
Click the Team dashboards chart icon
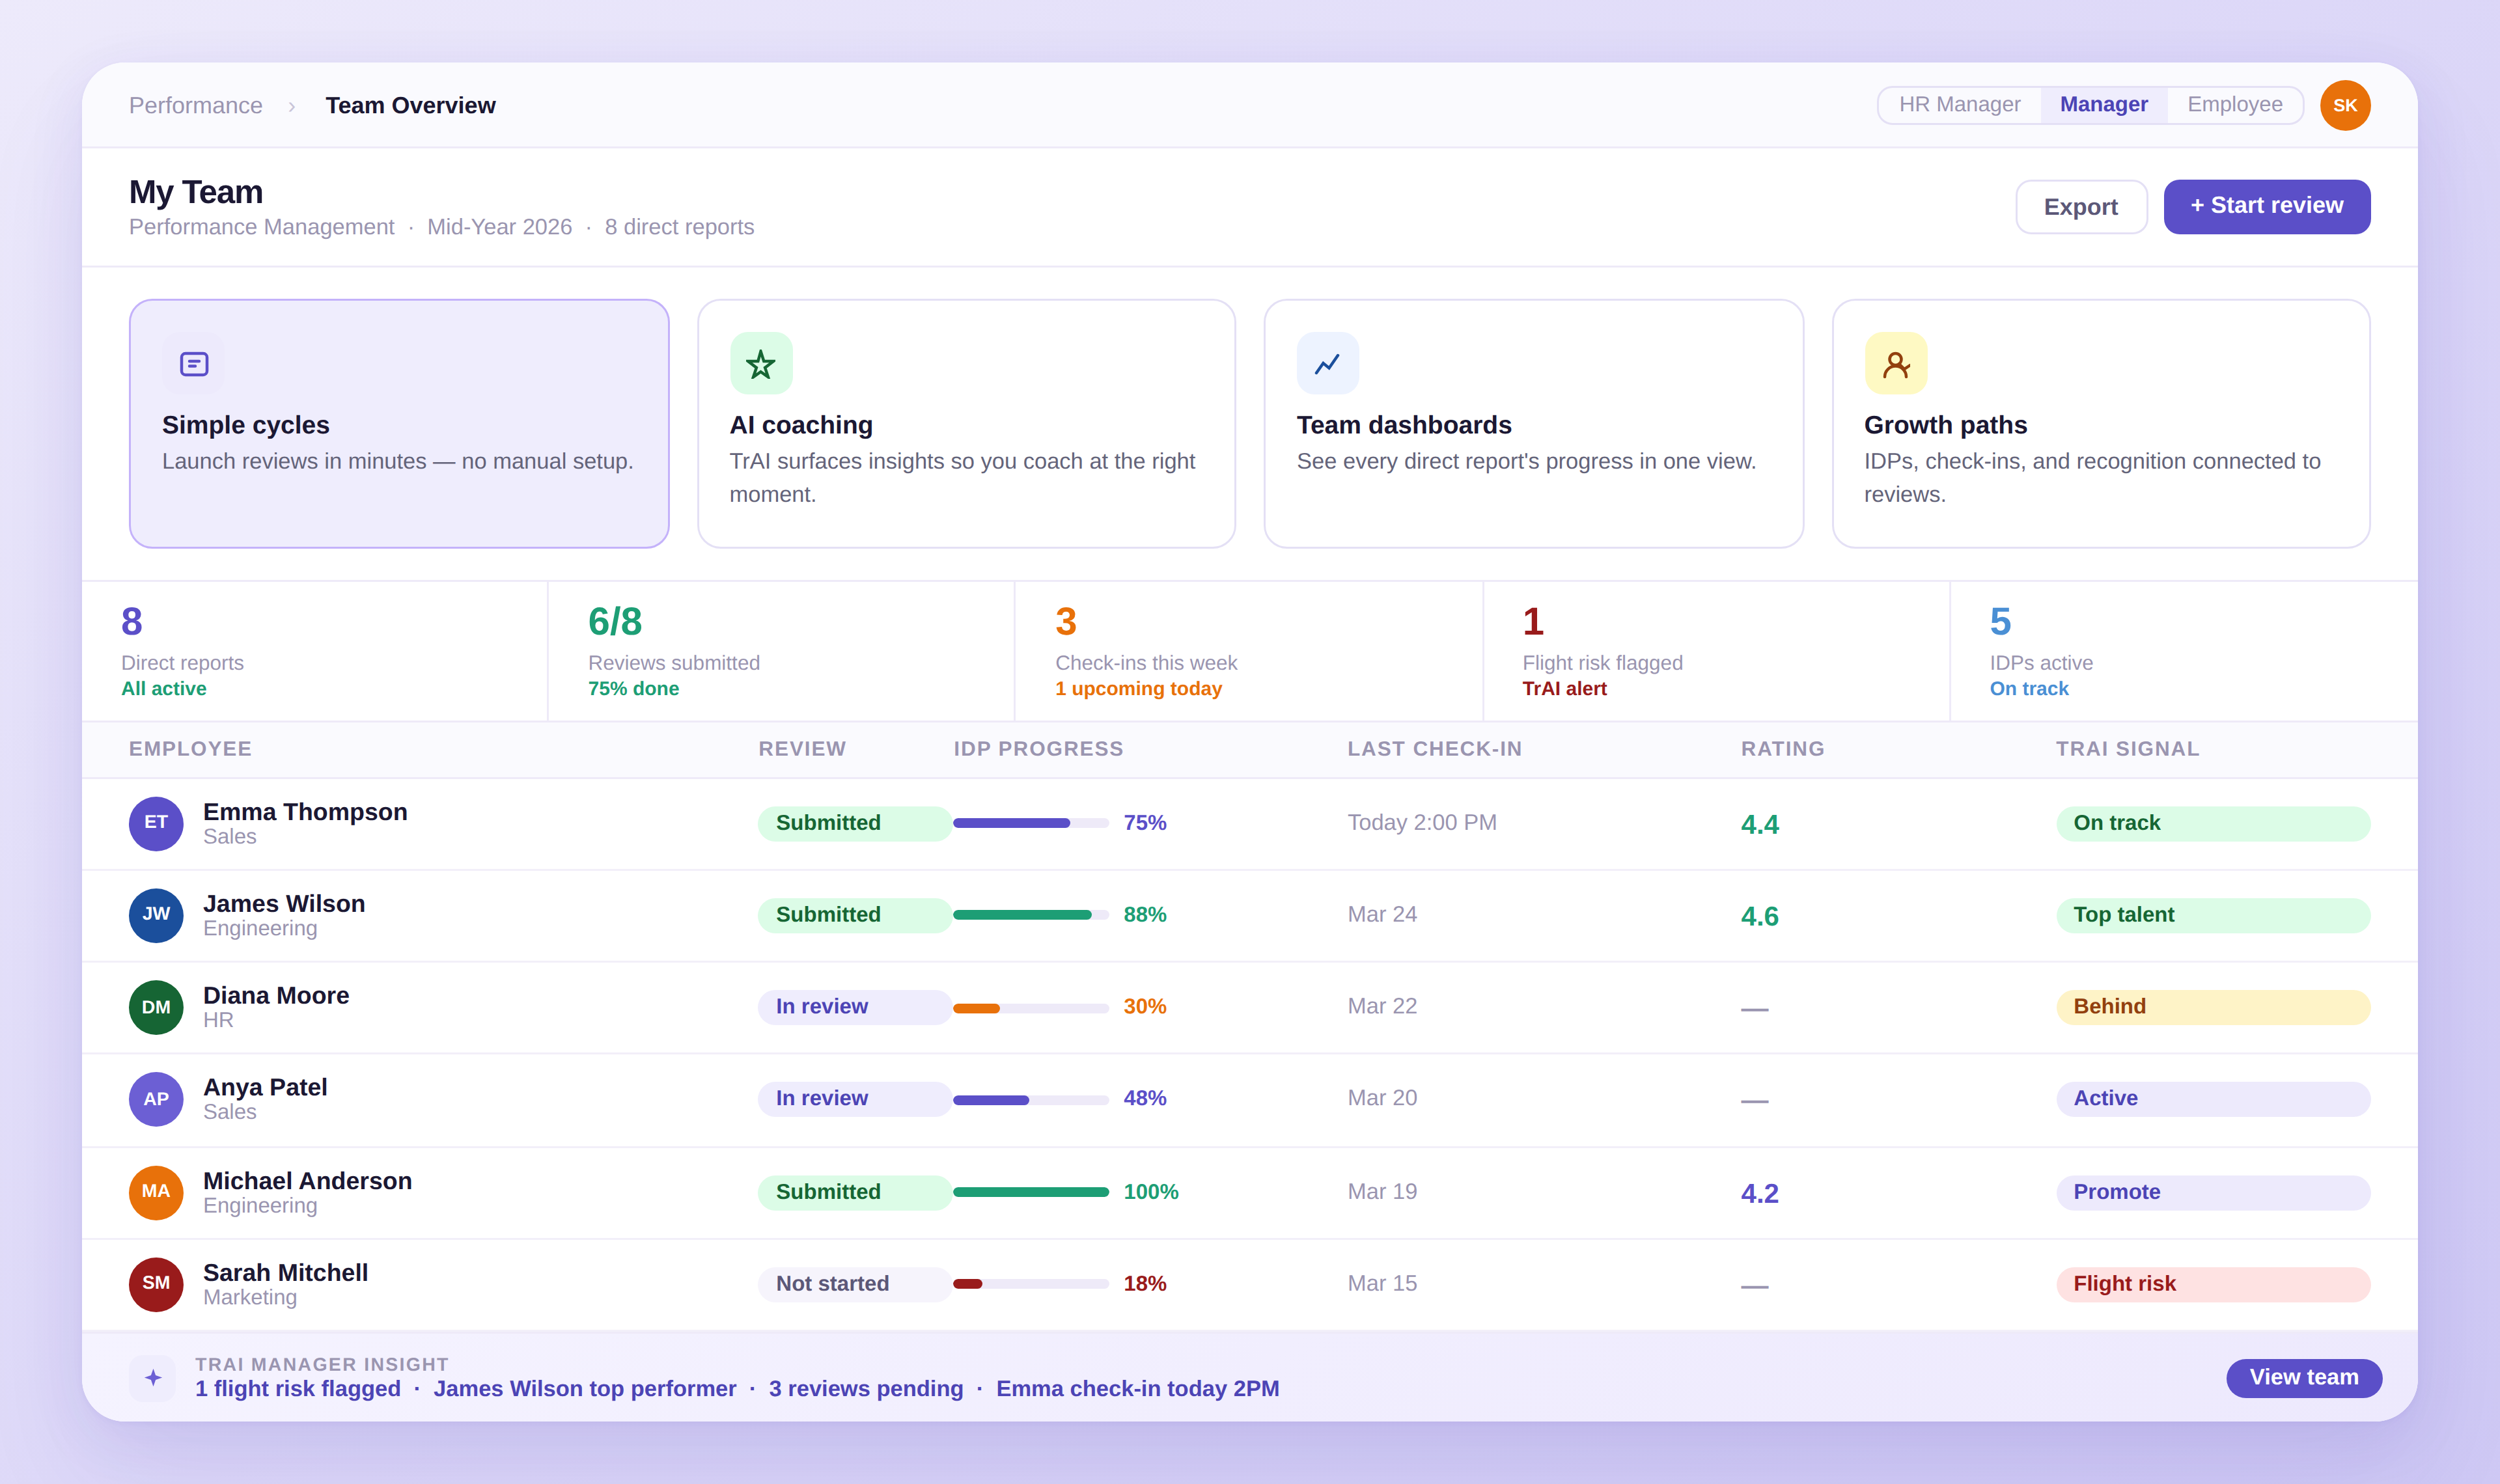pyautogui.click(x=1327, y=364)
